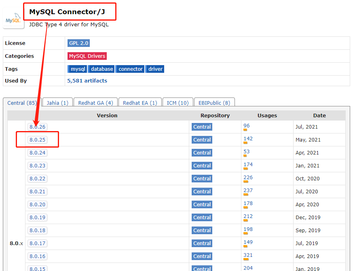The image size is (353, 271).
Task: Click the MySQL Connector/J title
Action: (67, 12)
